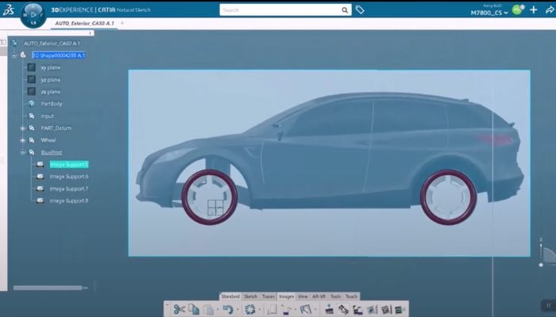Screen dimensions: 556x317
Task: Expand the PART_Datum tree node
Action: (23, 128)
